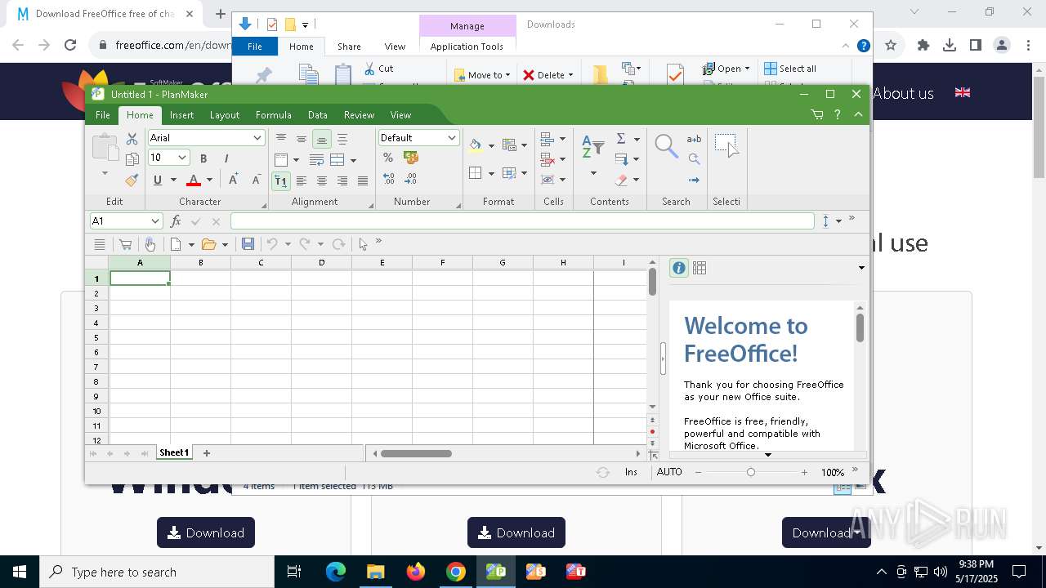Click Move to in the Downloads Explorer window

pos(483,74)
